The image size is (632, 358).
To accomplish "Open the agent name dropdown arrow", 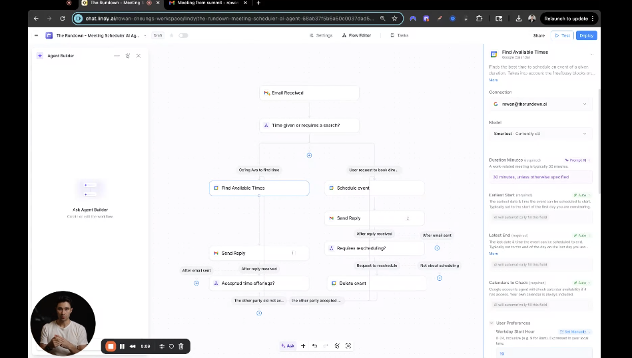I will 145,35.
